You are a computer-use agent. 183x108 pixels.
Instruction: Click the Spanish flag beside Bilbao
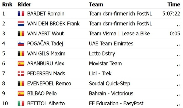tap(21, 94)
